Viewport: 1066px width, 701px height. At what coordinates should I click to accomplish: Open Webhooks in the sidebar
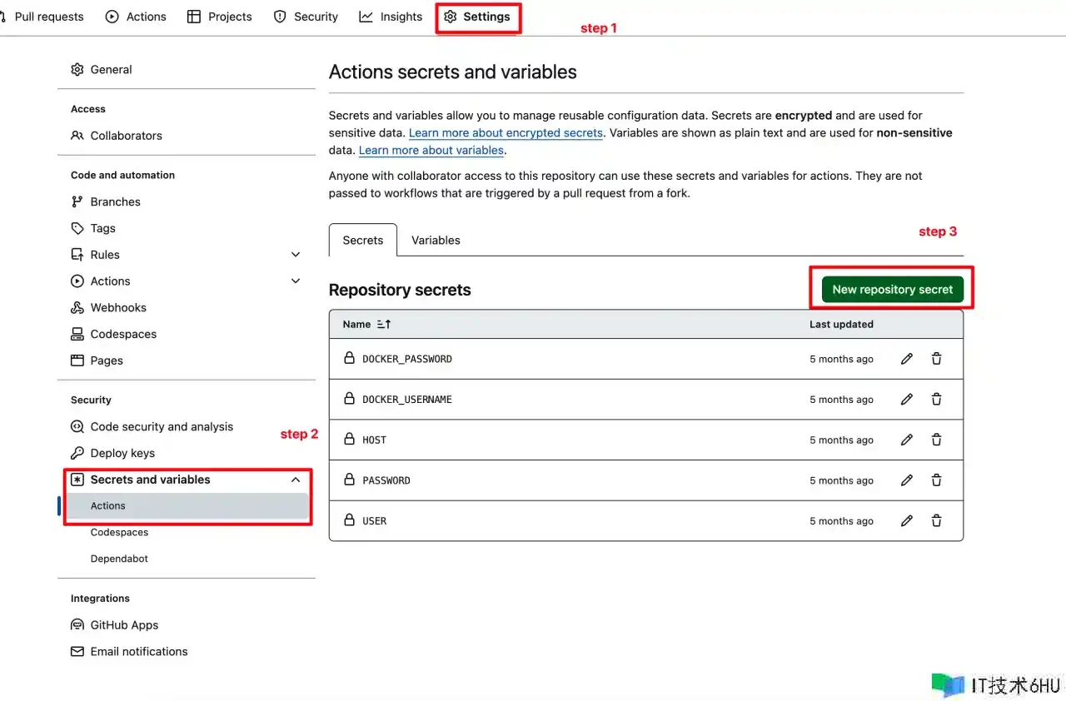click(118, 308)
